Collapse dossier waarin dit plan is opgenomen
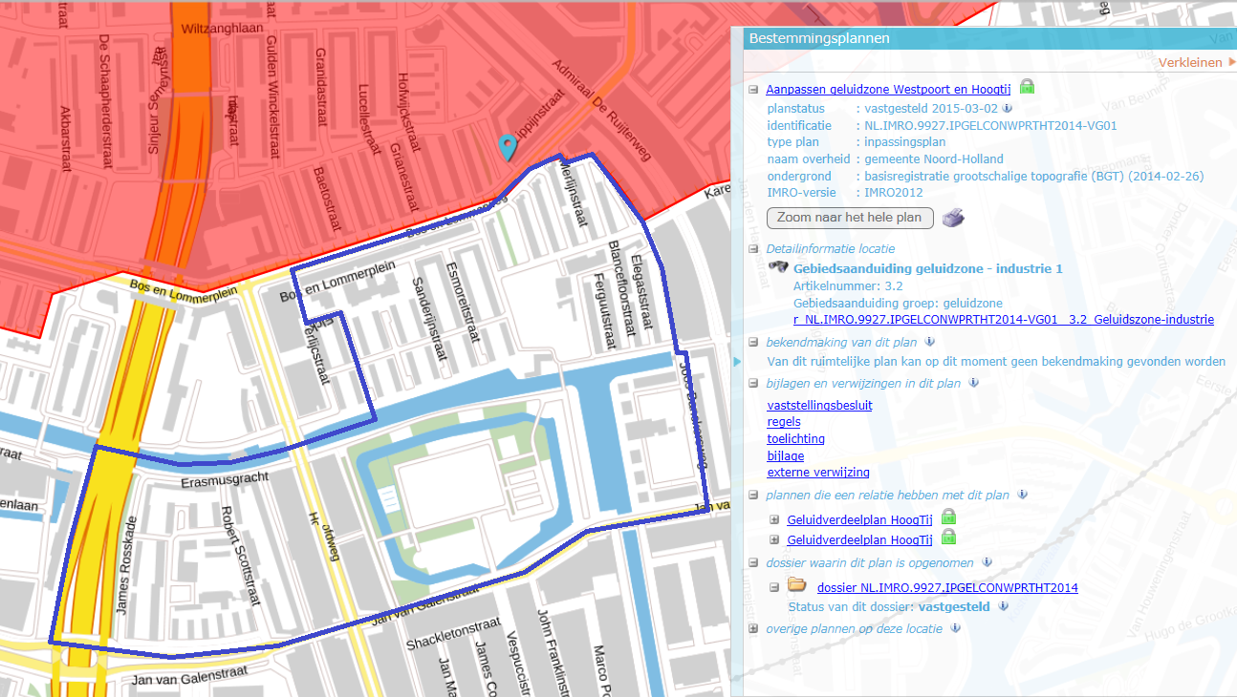Screen dimensions: 1237x697 [754, 563]
